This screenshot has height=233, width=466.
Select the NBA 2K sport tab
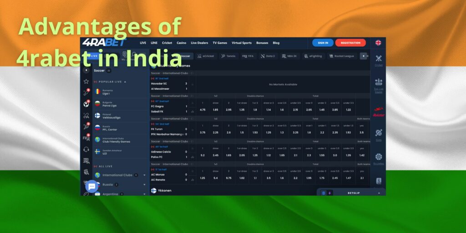(x=289, y=56)
